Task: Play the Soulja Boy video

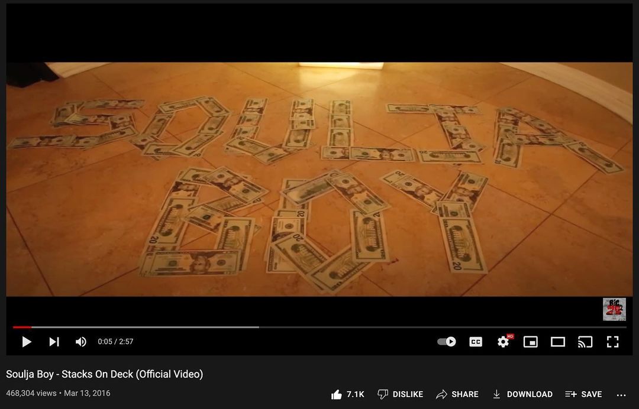Action: [27, 342]
